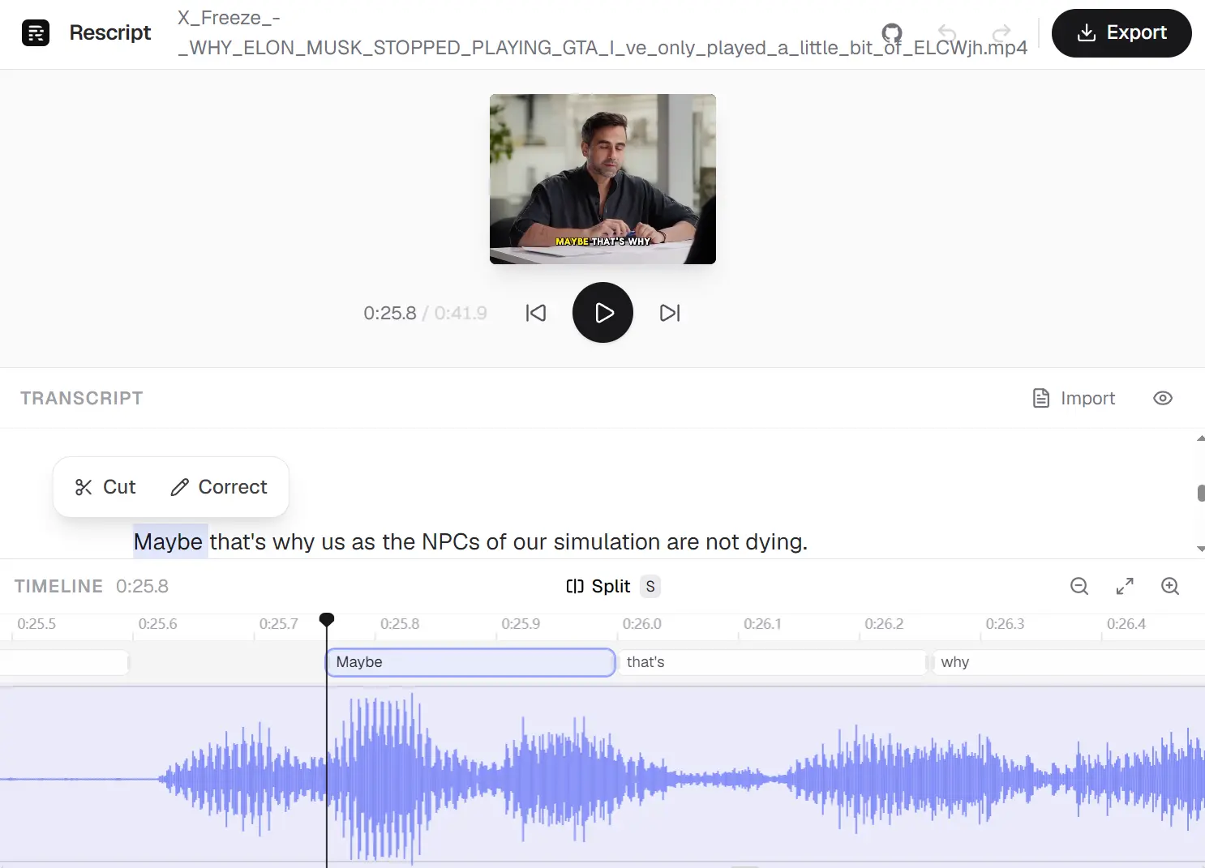
Task: Select the word simulation in transcript
Action: click(x=607, y=541)
